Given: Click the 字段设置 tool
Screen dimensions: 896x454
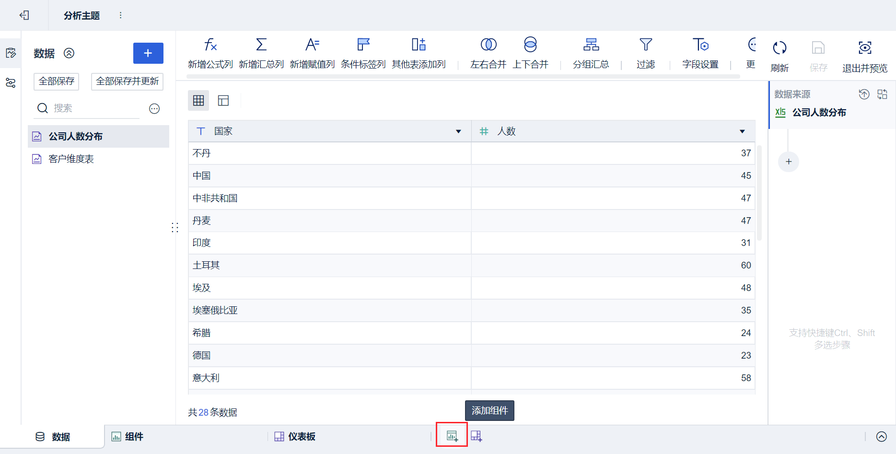Looking at the screenshot, I should 700,53.
